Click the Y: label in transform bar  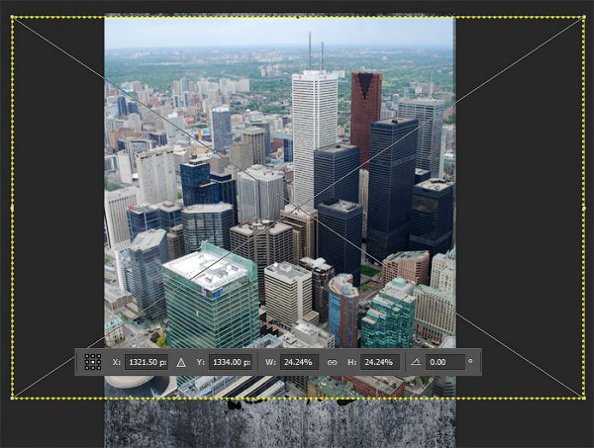pos(201,362)
